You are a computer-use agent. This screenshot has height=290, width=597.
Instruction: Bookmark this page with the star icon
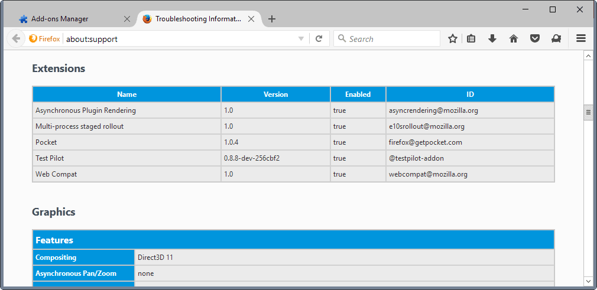coord(452,39)
